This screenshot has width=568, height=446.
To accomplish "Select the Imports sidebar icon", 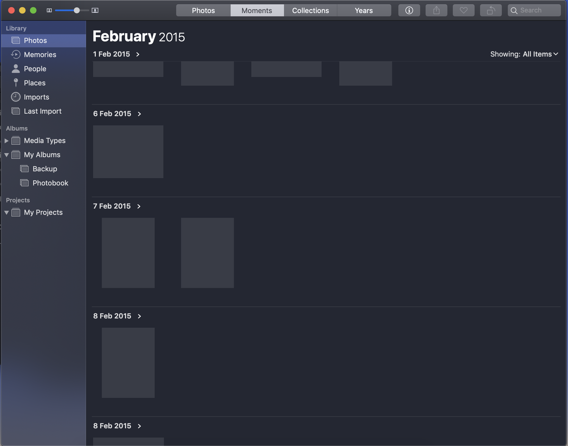I will (15, 97).
